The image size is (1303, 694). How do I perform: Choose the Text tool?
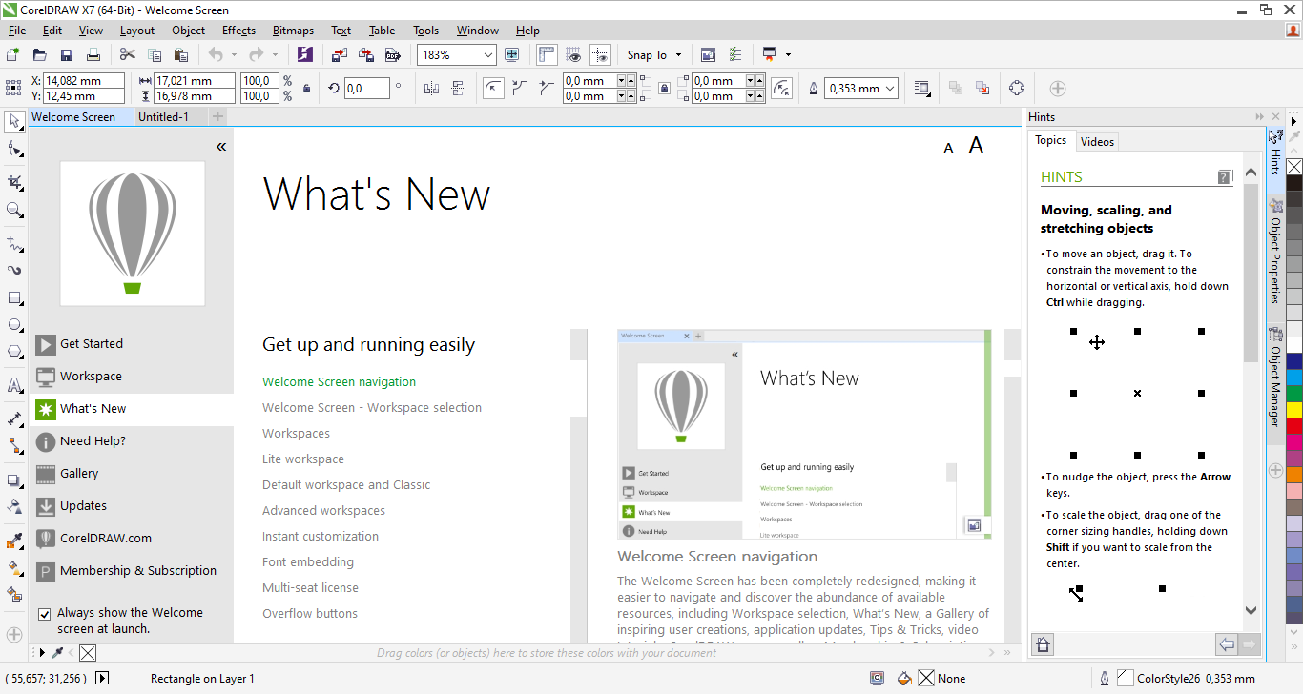click(14, 386)
